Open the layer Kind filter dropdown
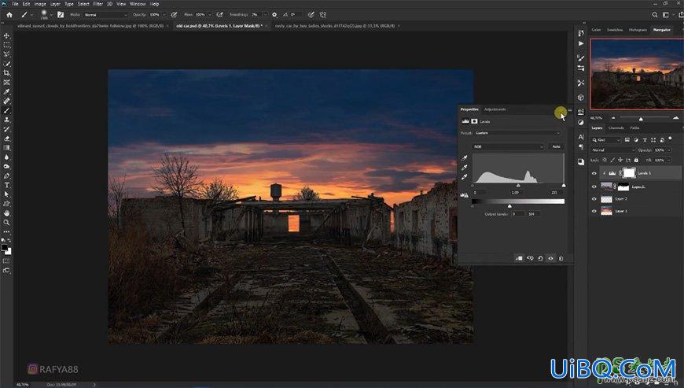The width and height of the screenshot is (684, 388). pos(605,139)
